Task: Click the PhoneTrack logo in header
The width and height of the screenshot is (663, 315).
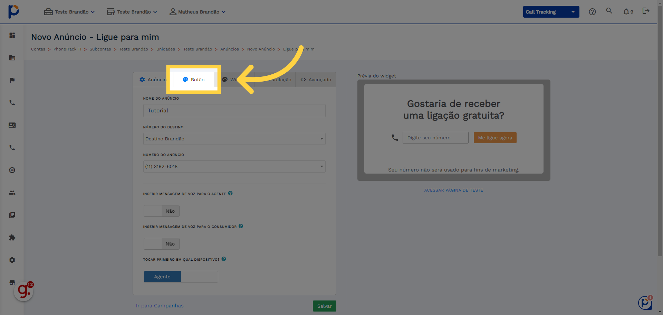Action: [x=13, y=11]
